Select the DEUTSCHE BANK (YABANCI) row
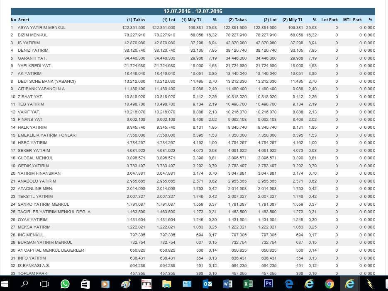 click(x=46, y=81)
